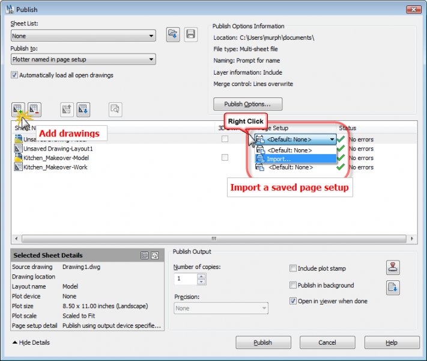
Task: Click the scroll right arrow
Action: tap(412, 238)
